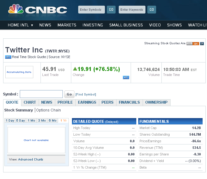This screenshot has height=179, width=207.
Task: Open the MARKETS menu
Action: [67, 25]
